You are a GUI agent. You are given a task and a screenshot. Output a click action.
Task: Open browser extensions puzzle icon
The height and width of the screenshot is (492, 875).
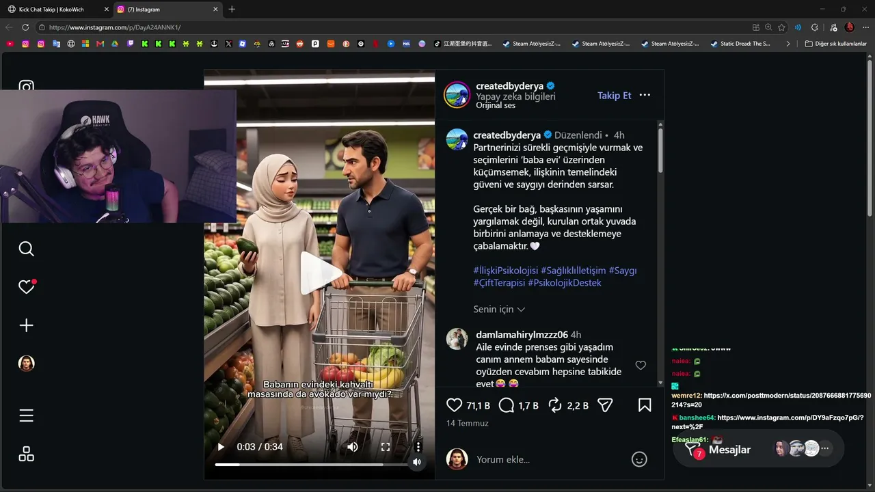coord(814,27)
